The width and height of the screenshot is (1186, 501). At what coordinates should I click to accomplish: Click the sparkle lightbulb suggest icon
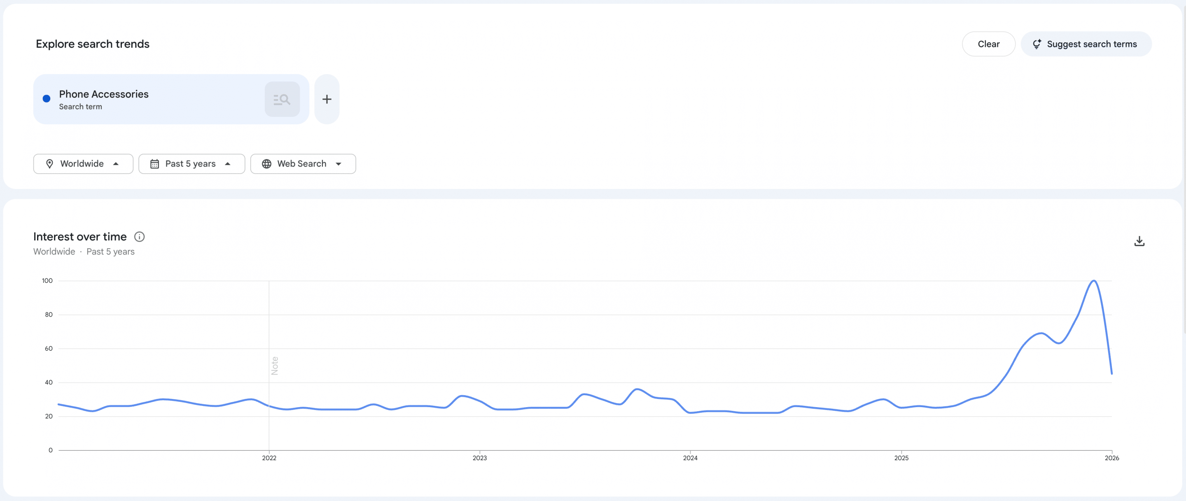click(1037, 44)
